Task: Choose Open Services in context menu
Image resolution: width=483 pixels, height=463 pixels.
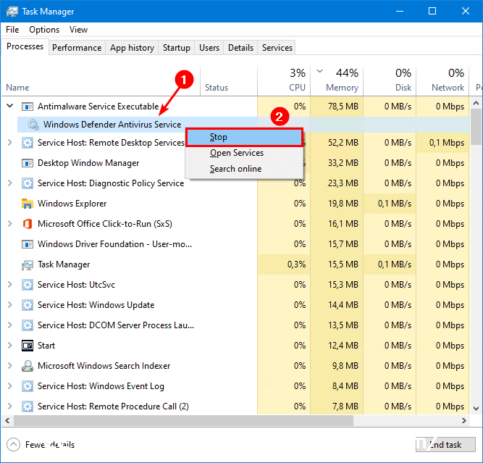Action: pos(244,153)
